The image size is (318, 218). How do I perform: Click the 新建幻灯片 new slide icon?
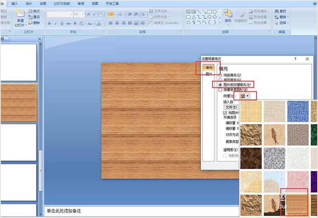point(20,14)
